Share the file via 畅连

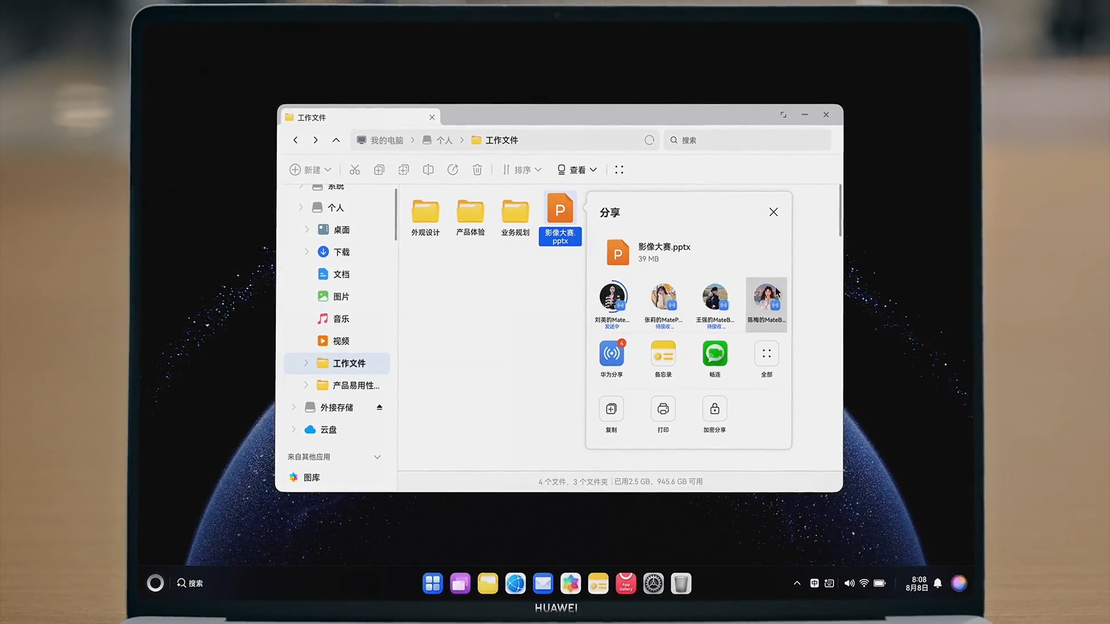715,354
